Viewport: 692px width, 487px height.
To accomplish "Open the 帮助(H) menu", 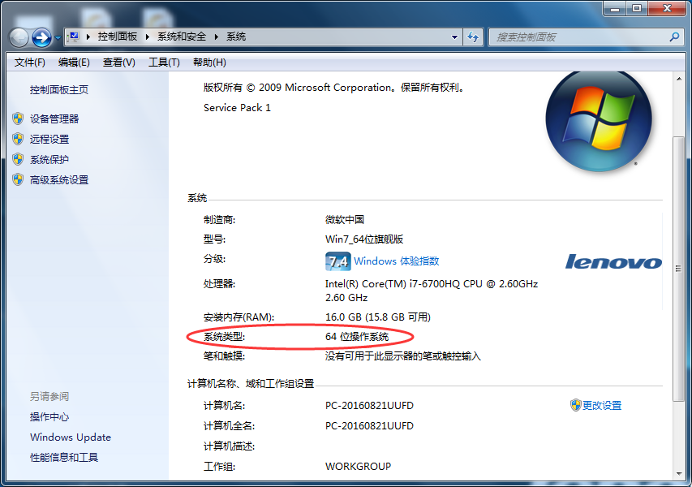I will (x=209, y=62).
